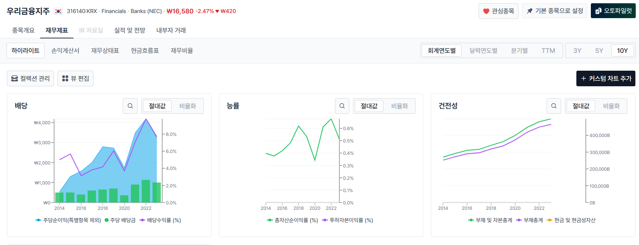Screen dimensions: 639x245
Task: Open the 실적 및 전망 tab
Action: pyautogui.click(x=130, y=30)
